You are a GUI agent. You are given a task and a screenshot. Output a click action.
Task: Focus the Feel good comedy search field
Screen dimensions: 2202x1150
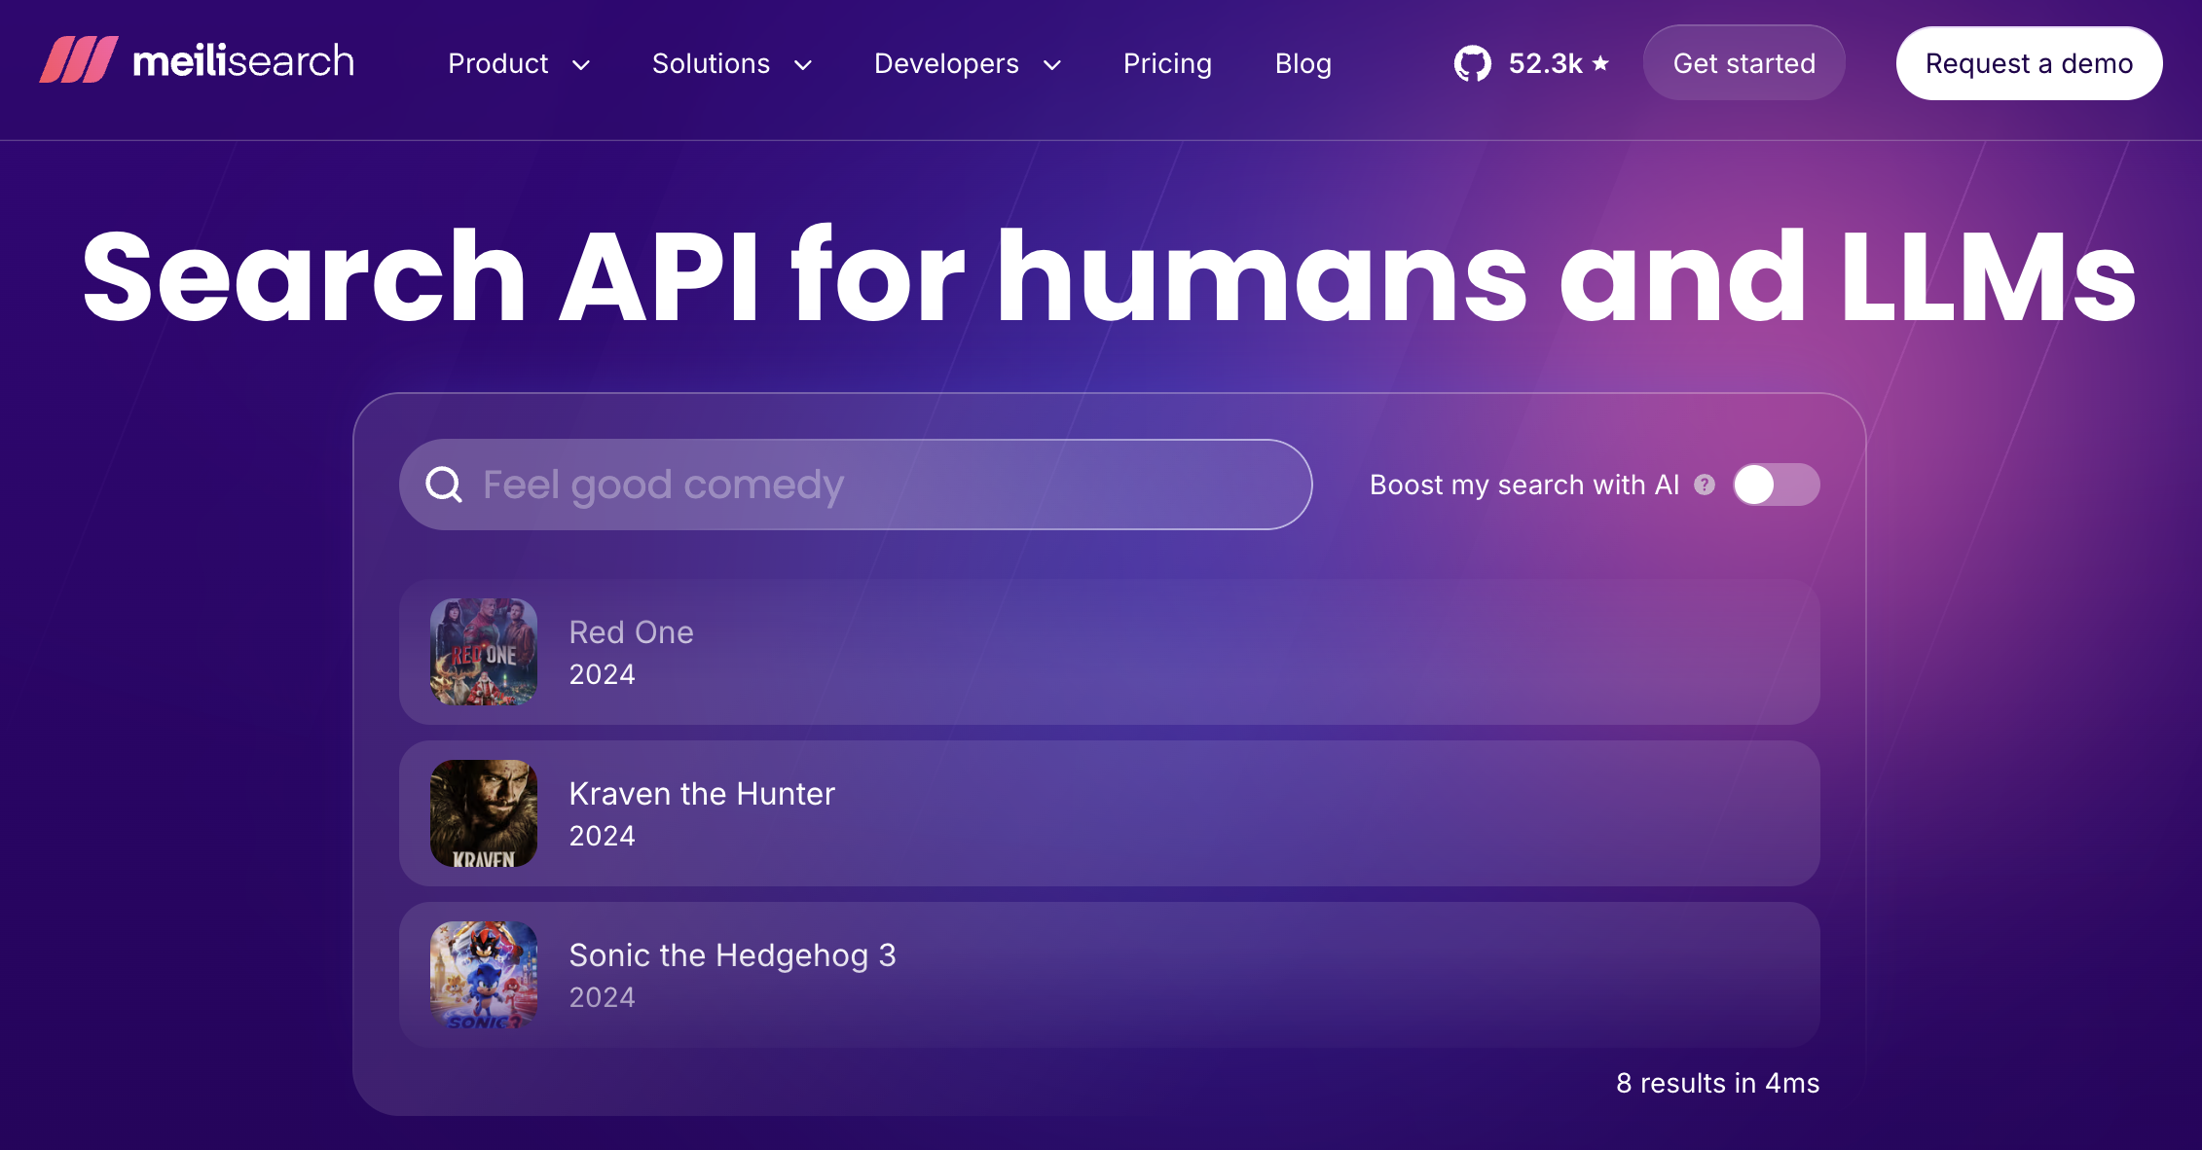856,485
